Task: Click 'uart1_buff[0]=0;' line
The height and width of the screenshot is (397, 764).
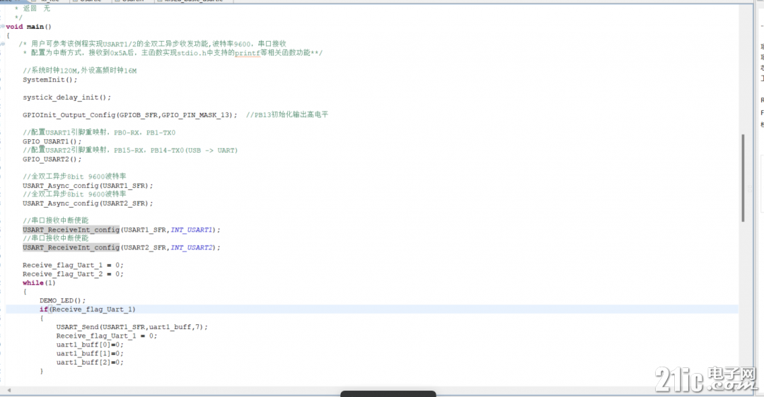Action: click(90, 345)
